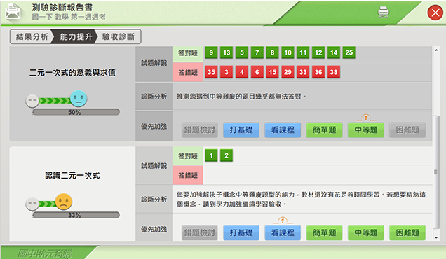
Task: Open correct question number 25
Action: (x=349, y=52)
